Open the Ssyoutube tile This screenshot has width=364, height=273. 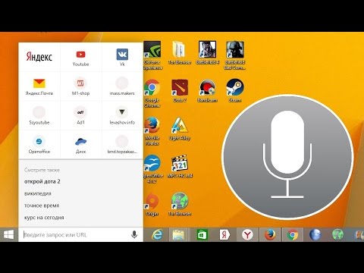point(39,115)
